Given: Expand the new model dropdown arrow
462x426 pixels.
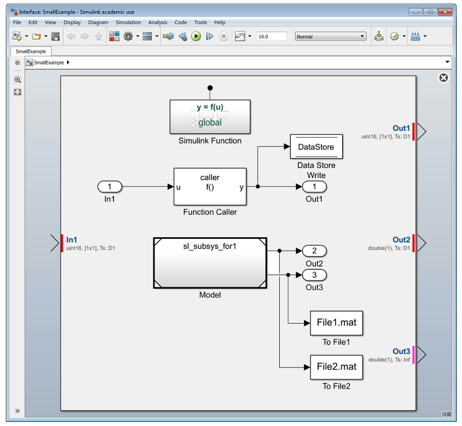Looking at the screenshot, I should tap(27, 36).
